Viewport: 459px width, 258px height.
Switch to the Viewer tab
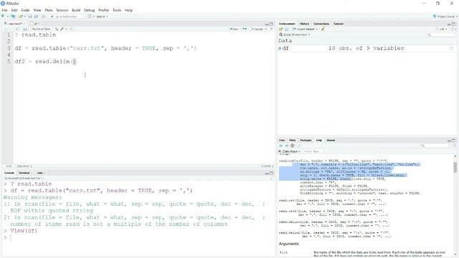[331, 140]
